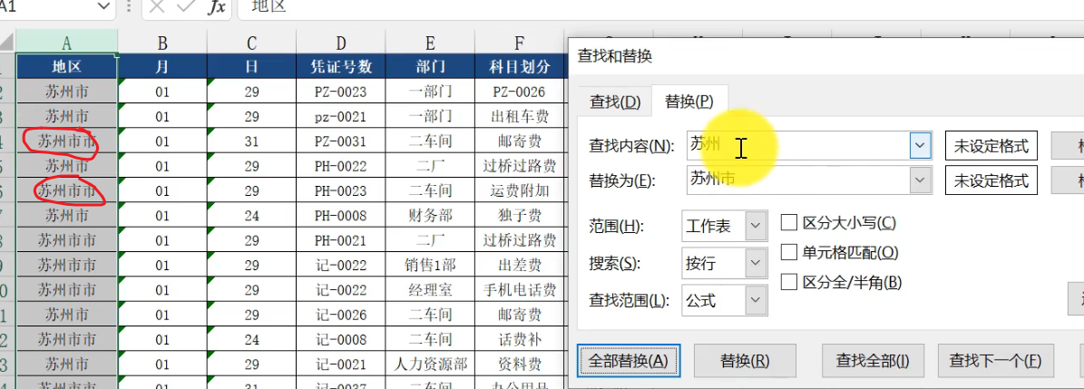Viewport: 1084px width, 389px height.
Task: Click cell containing 资料费
Action: click(x=520, y=365)
